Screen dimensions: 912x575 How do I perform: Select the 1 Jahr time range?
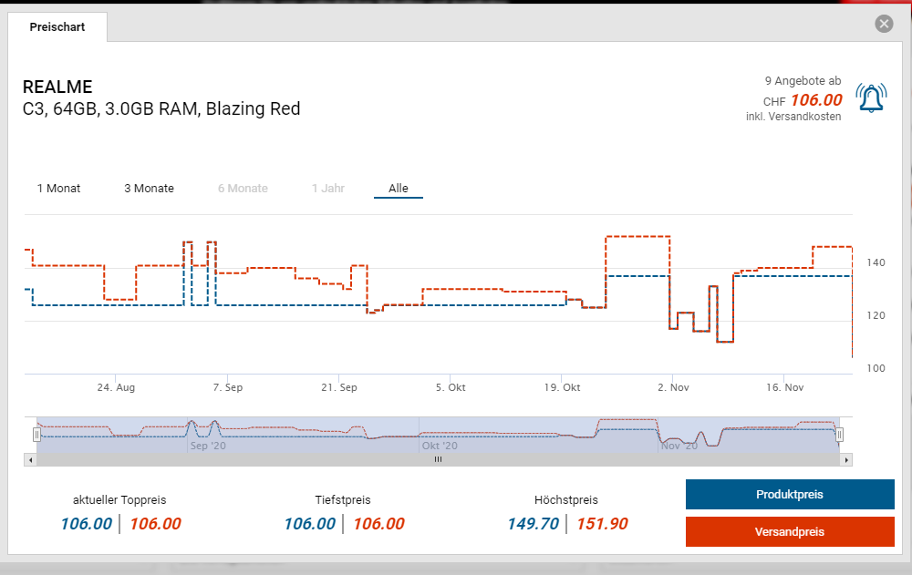coord(327,189)
